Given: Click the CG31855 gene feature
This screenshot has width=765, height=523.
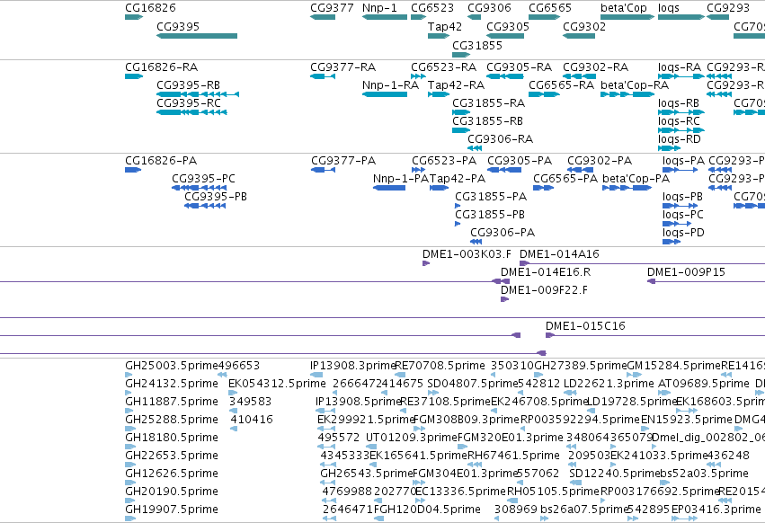Looking at the screenshot, I should coord(461,55).
